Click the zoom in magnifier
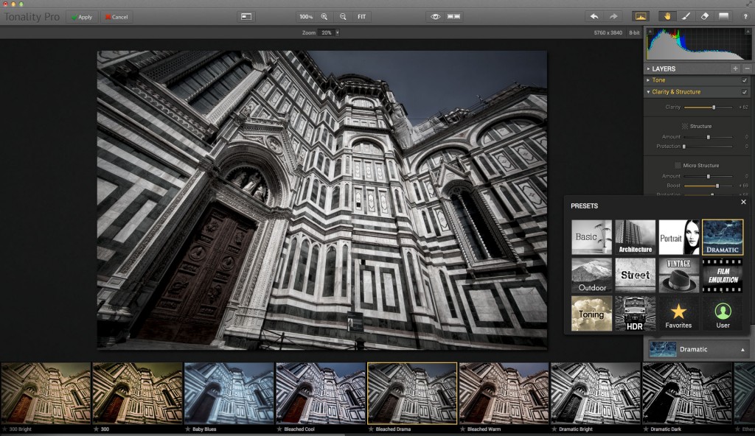This screenshot has height=436, width=755. pos(324,17)
